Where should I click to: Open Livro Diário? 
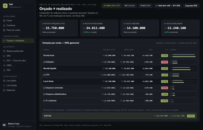coord(18,81)
